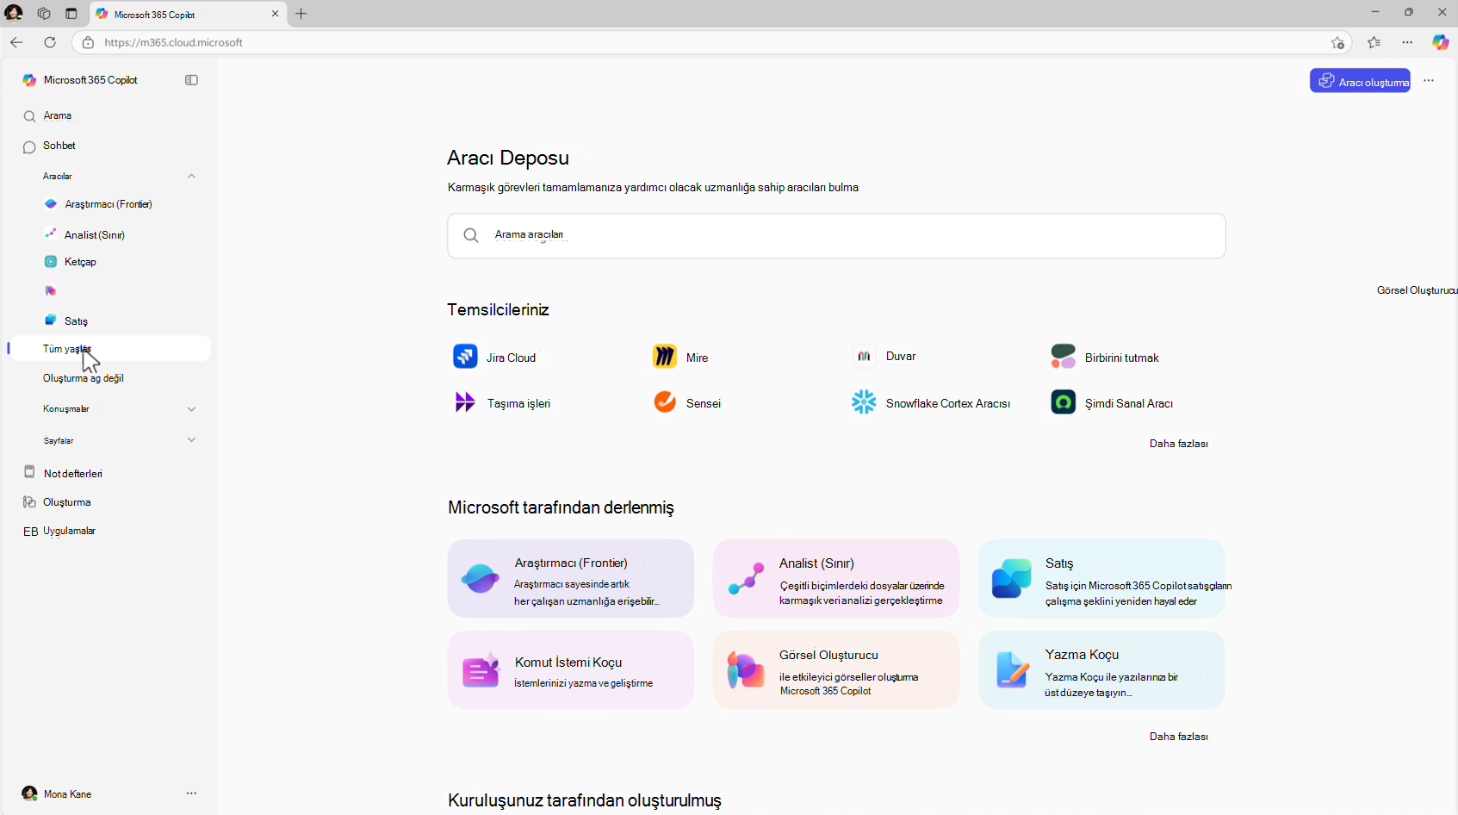Toggle the sidebar collapse panel icon
Viewport: 1458px width, 815px height.
191,80
